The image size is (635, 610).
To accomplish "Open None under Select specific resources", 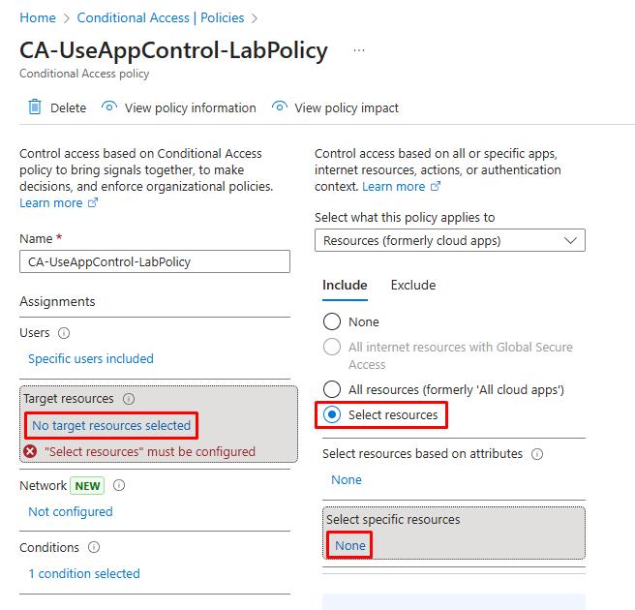I will click(x=350, y=545).
